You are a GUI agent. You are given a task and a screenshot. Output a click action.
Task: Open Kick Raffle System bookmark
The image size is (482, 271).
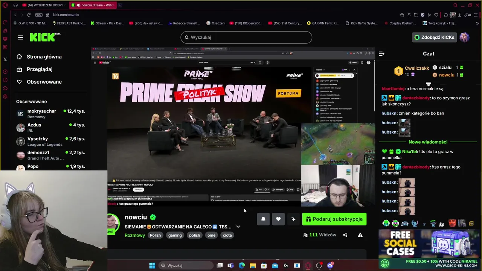click(361, 23)
